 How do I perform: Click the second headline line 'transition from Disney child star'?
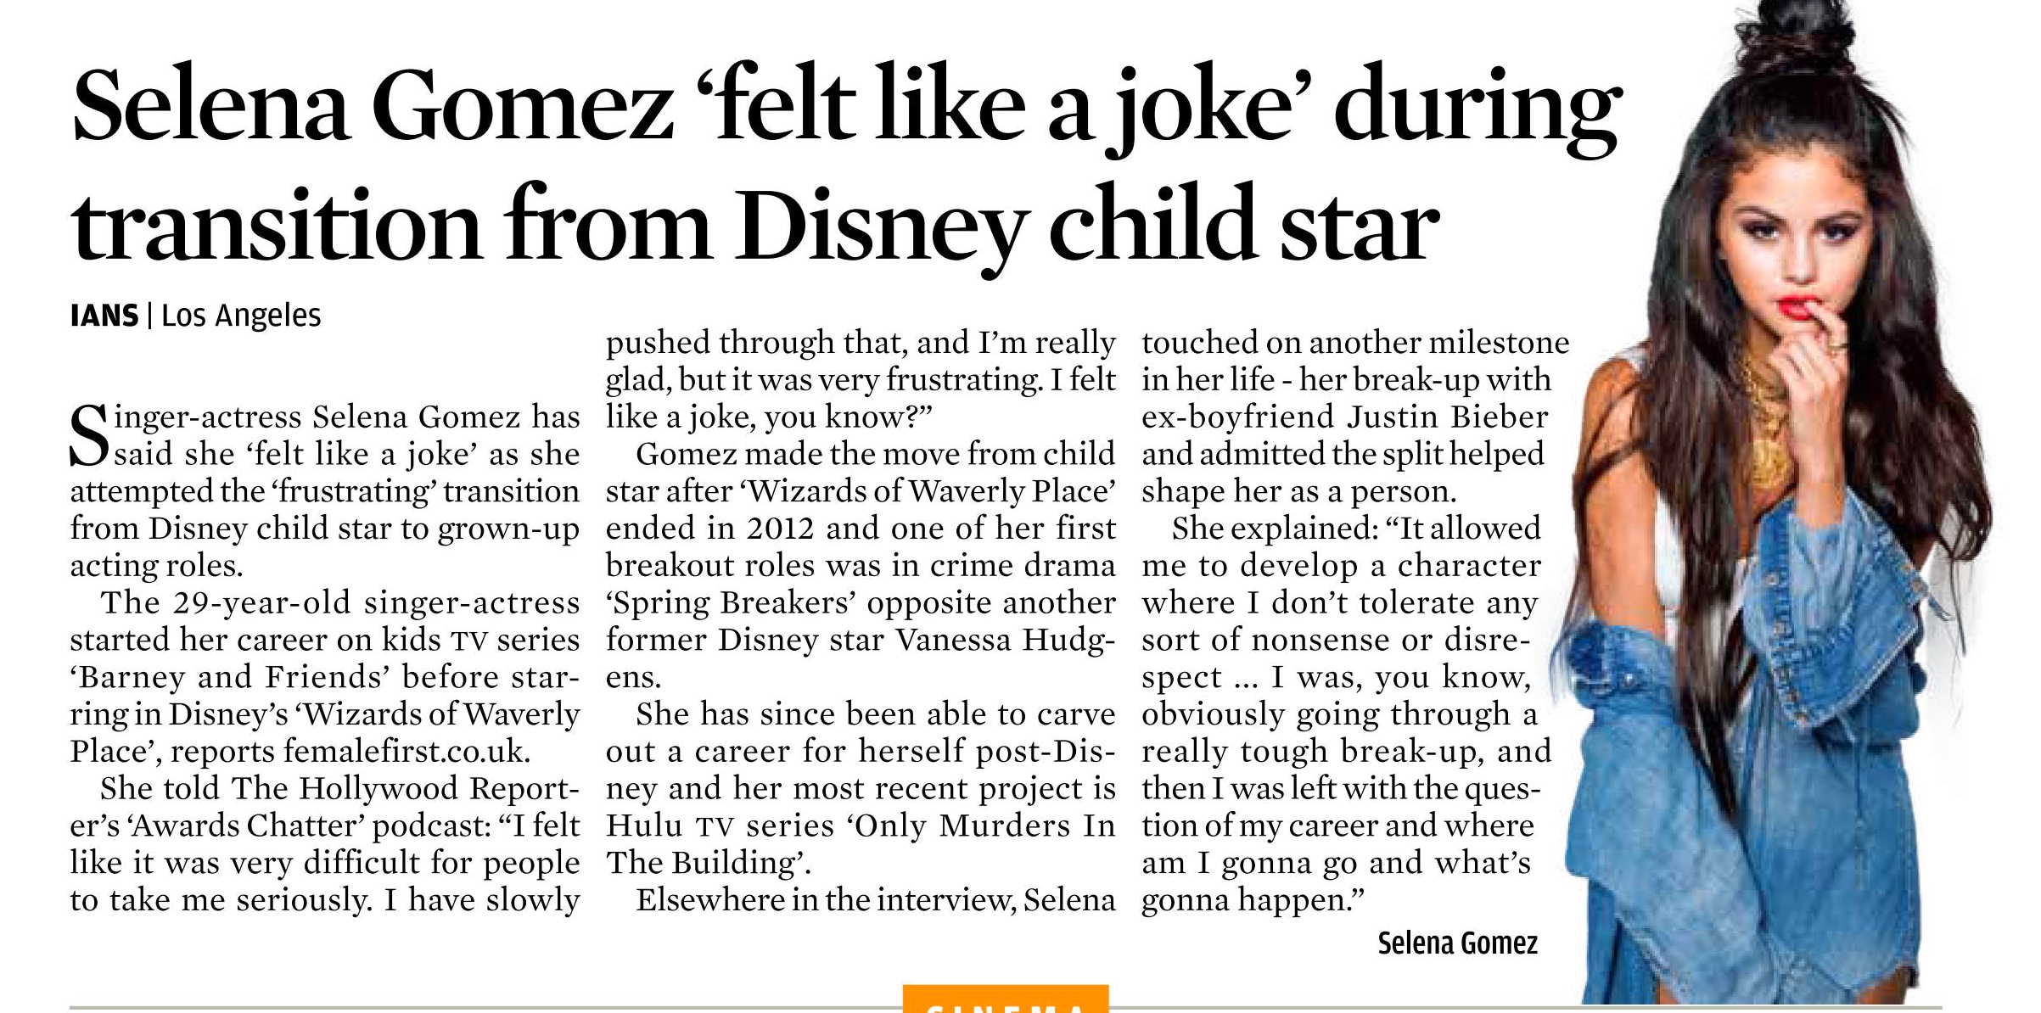[754, 227]
